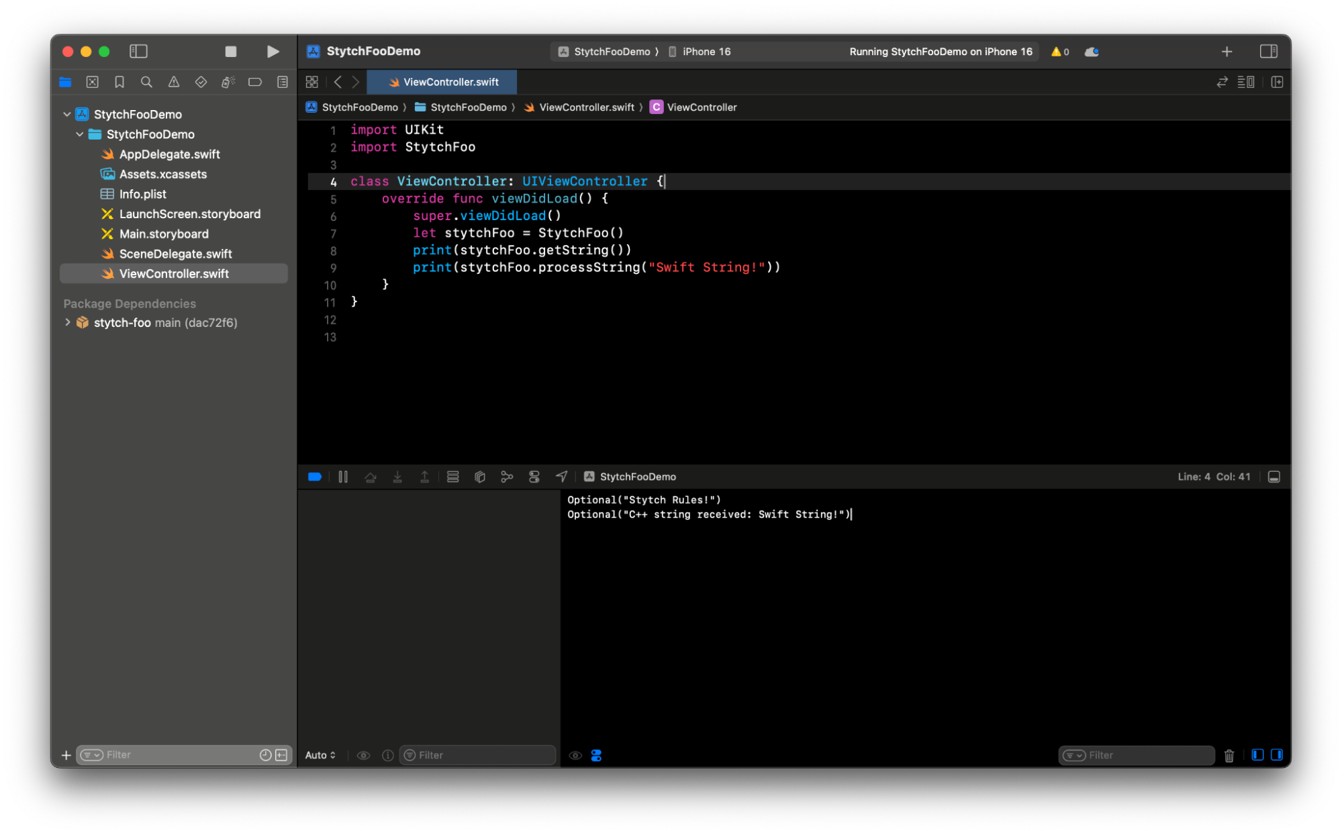Go back in editor history
Viewport: 1342px width, 835px height.
click(x=338, y=82)
